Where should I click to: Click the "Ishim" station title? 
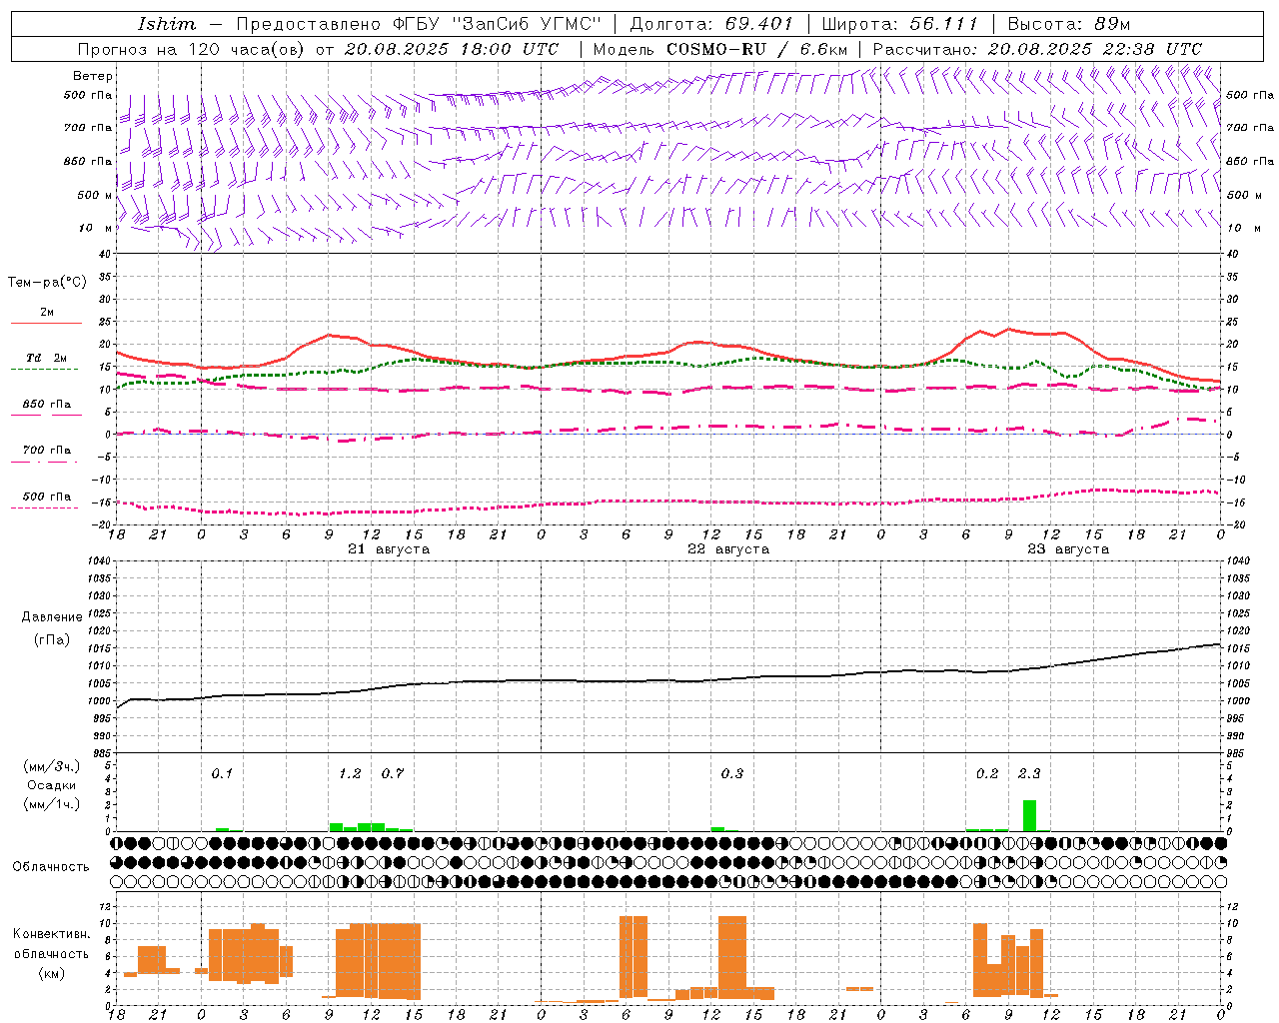(x=167, y=24)
